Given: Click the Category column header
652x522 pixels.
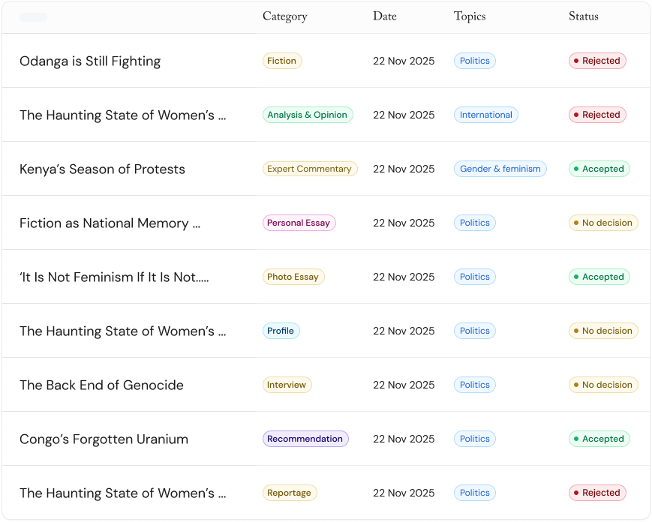Looking at the screenshot, I should 284,16.
